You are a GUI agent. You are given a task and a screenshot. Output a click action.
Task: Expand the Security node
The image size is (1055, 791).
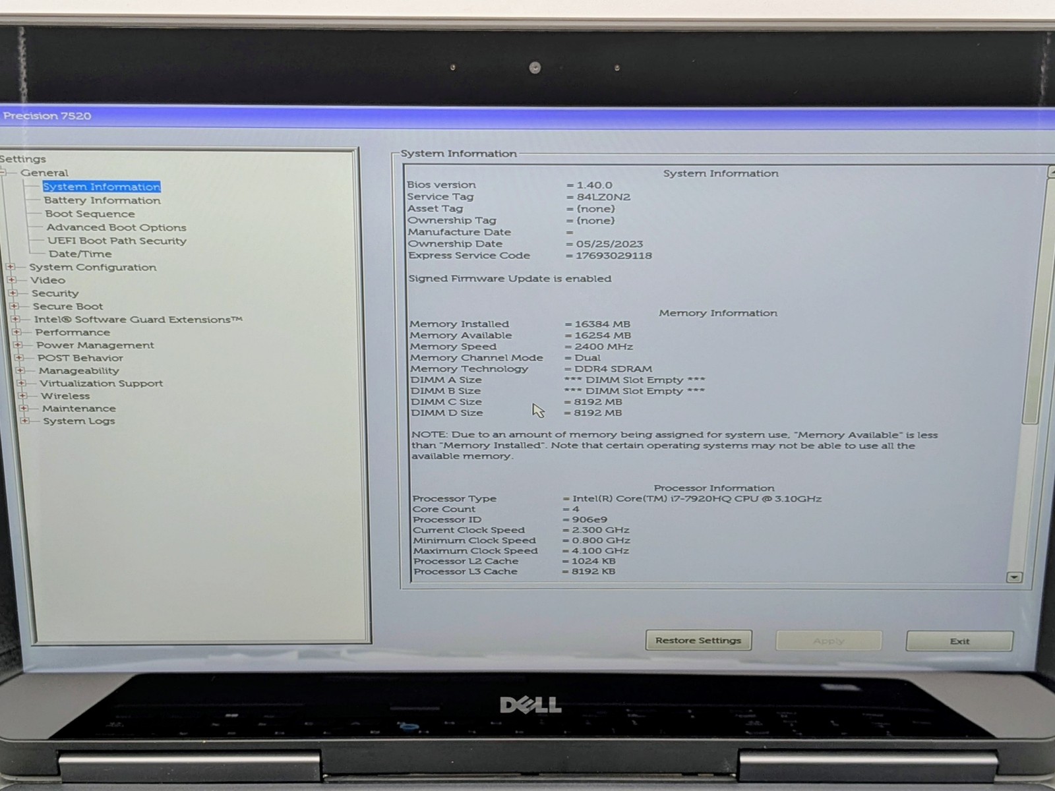(13, 293)
